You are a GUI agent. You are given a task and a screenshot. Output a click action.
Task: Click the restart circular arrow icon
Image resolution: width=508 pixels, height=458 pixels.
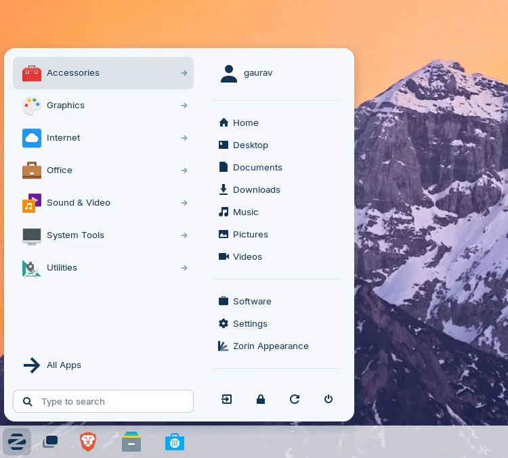295,399
